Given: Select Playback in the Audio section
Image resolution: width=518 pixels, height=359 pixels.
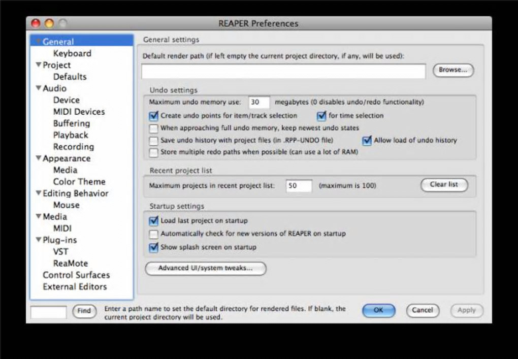Looking at the screenshot, I should click(x=71, y=135).
